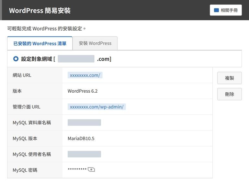This screenshot has width=249, height=184.
Task: Select the MariaDB10.5 value
Action: pos(81,138)
